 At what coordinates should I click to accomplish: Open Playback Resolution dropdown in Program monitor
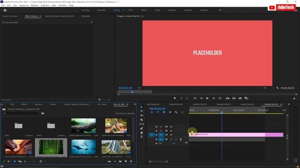(x=268, y=88)
